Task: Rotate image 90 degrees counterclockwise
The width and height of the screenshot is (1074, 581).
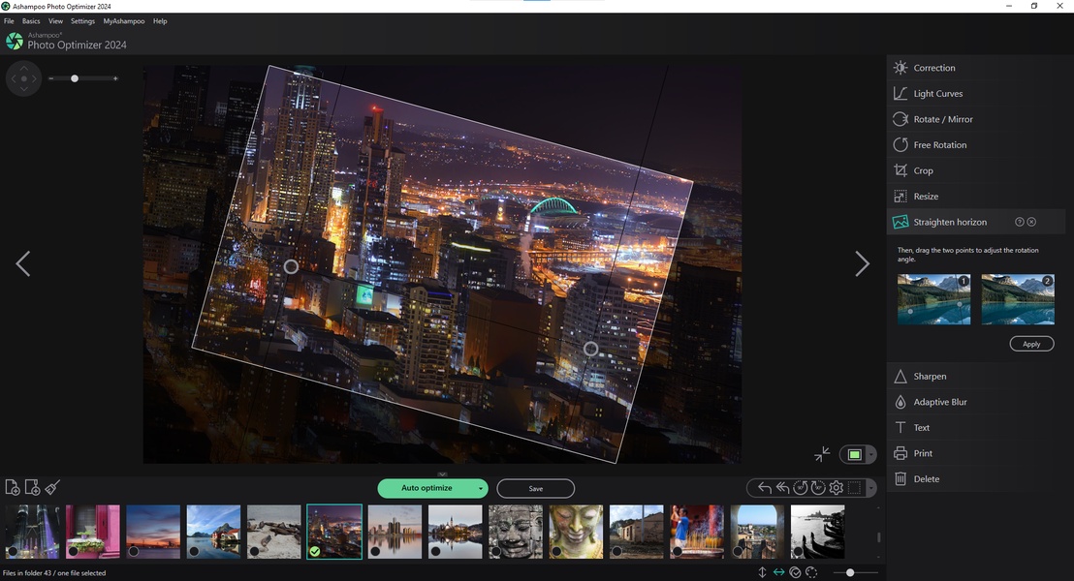Action: click(800, 488)
